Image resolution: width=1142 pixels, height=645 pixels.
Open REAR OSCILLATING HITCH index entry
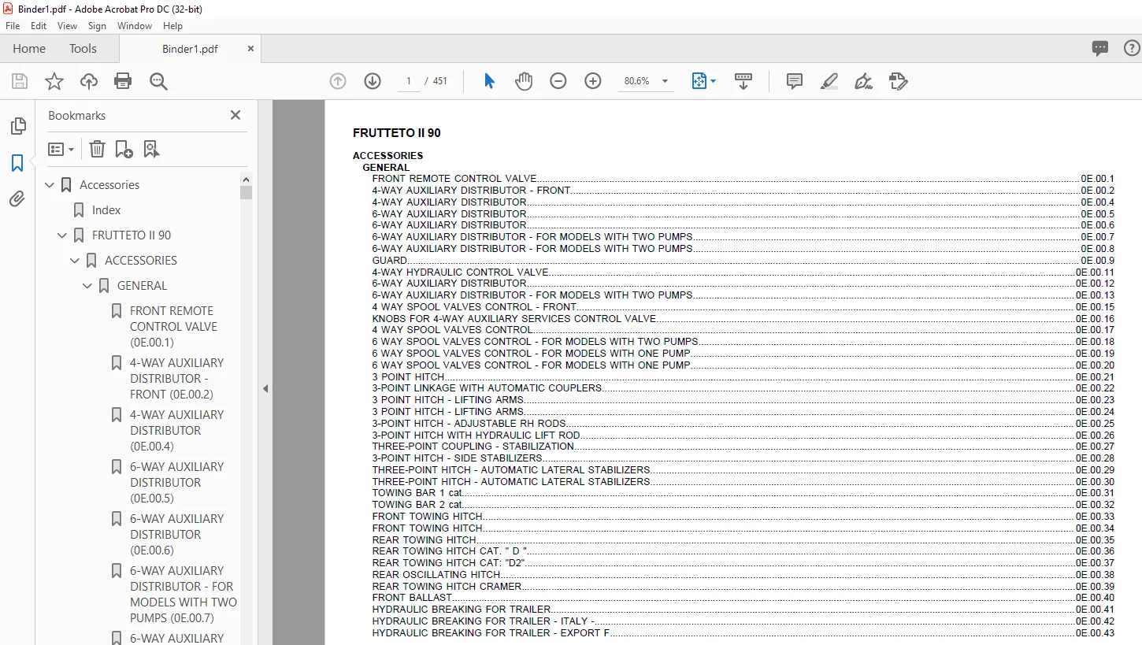click(436, 574)
